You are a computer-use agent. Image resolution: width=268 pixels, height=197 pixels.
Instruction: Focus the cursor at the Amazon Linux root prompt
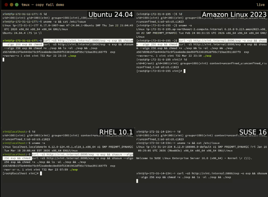tap(184, 71)
